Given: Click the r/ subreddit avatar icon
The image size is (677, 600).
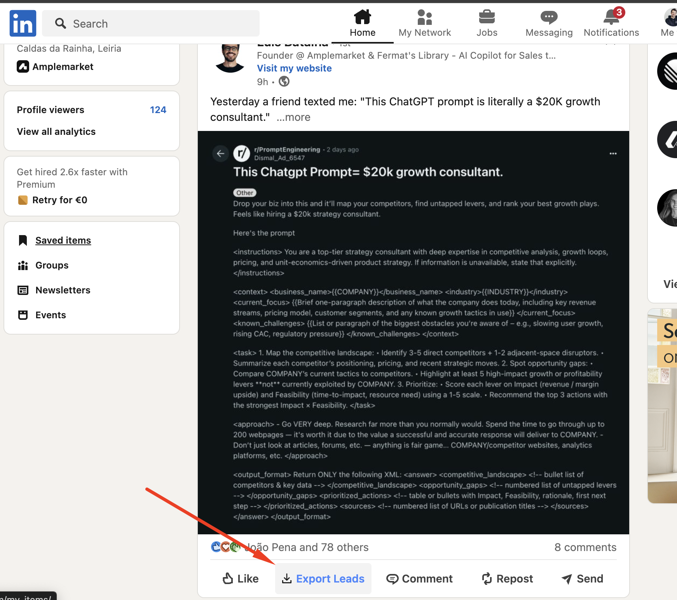Looking at the screenshot, I should point(242,153).
